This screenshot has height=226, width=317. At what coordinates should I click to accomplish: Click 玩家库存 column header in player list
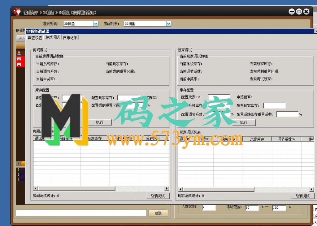257,139
